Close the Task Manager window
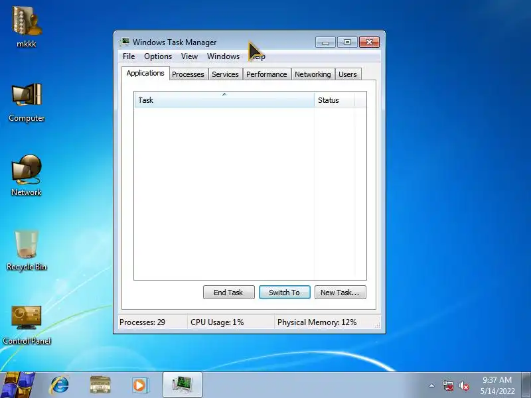 [x=369, y=42]
